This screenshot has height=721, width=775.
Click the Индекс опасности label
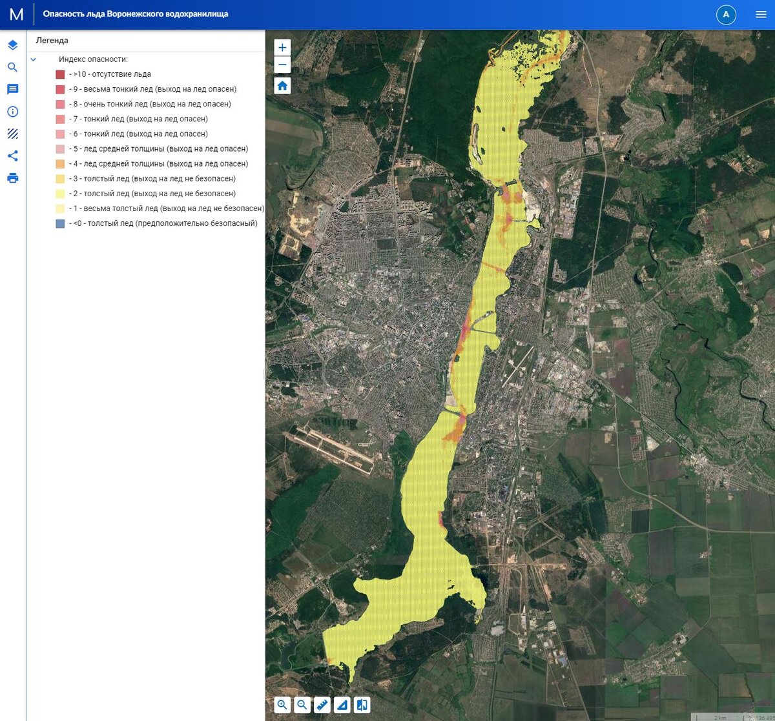pyautogui.click(x=93, y=59)
